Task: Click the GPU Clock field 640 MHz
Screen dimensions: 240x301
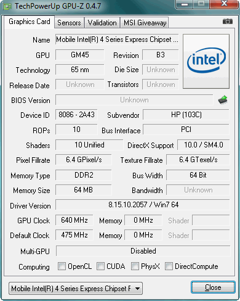Action: [x=74, y=220]
